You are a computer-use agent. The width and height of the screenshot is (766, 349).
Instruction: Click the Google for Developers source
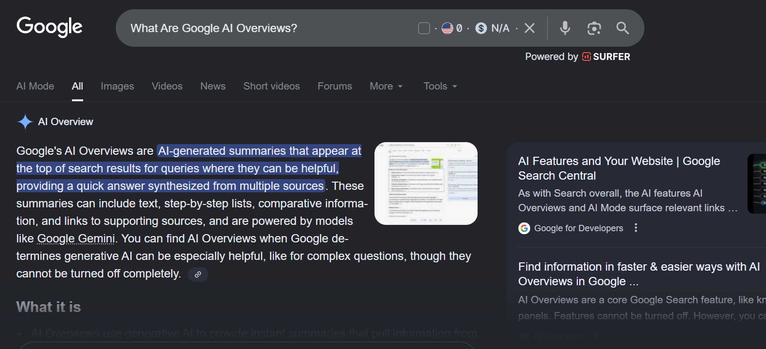[578, 228]
